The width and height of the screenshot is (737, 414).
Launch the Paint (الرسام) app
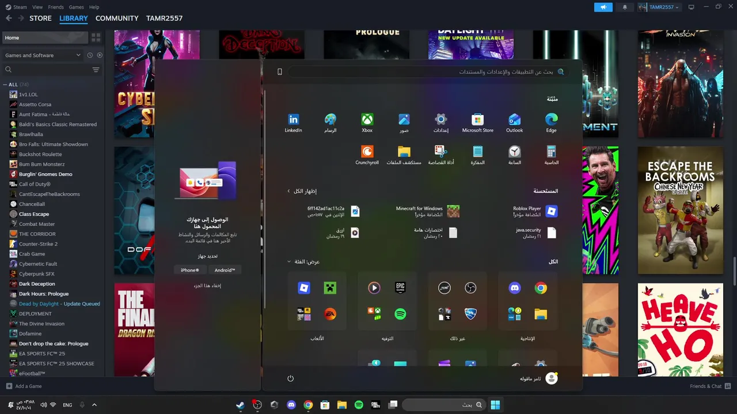click(x=330, y=123)
